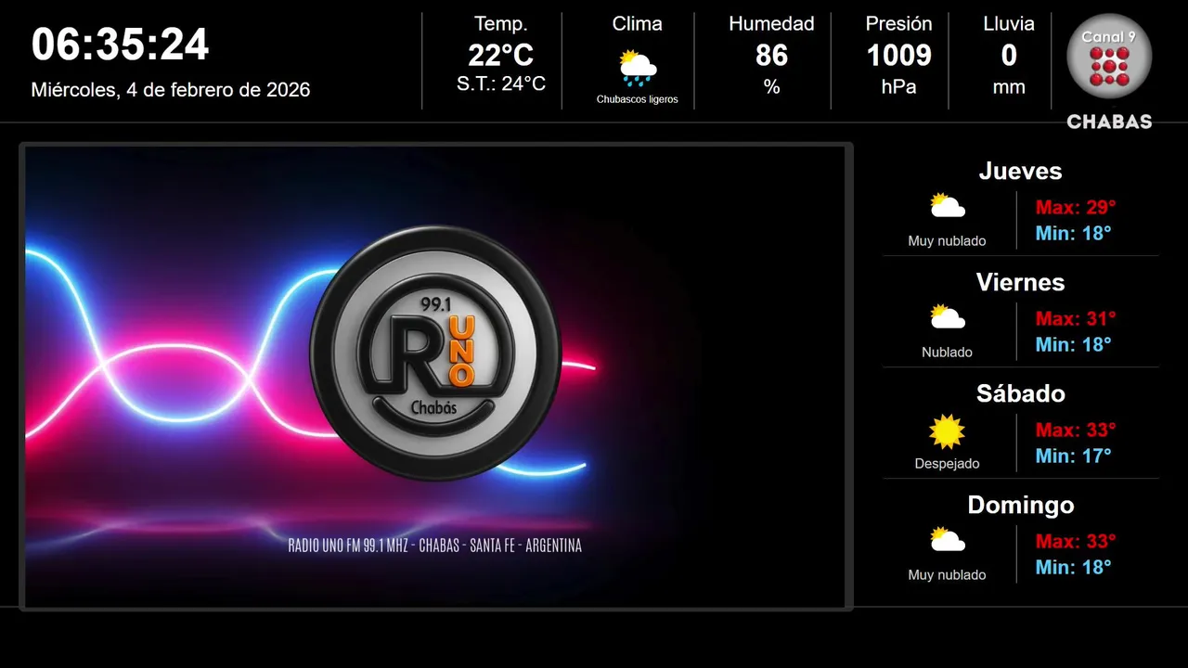1188x668 pixels.
Task: Click Domingo Min: 18° value
Action: point(1073,567)
